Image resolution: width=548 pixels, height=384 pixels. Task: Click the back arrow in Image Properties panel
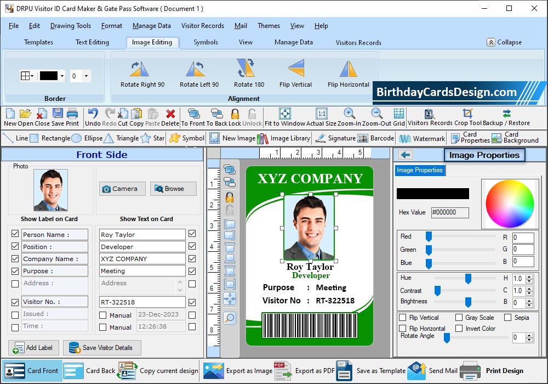click(x=406, y=155)
